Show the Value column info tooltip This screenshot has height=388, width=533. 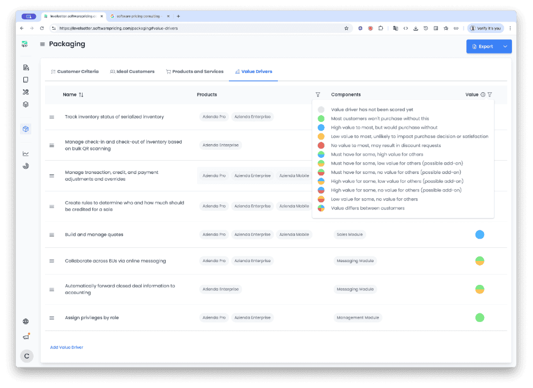(483, 95)
